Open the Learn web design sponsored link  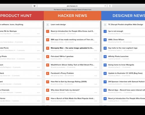(58, 24)
